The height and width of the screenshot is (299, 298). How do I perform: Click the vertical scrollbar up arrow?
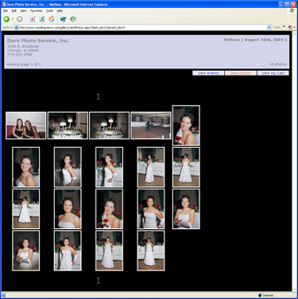(x=294, y=34)
